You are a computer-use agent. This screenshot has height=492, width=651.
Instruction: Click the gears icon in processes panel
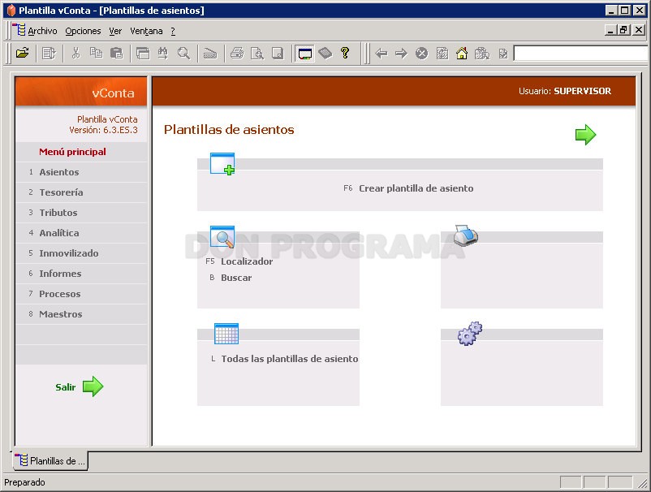tap(469, 334)
